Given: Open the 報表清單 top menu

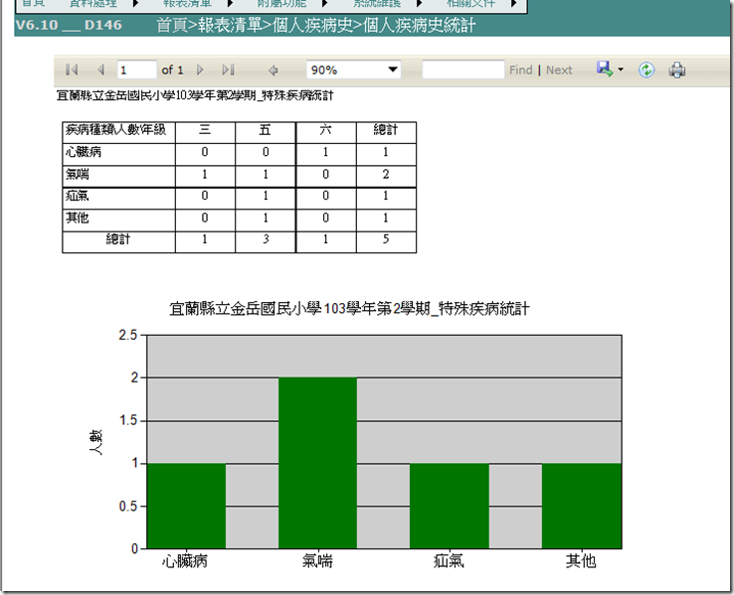Looking at the screenshot, I should pyautogui.click(x=188, y=4).
